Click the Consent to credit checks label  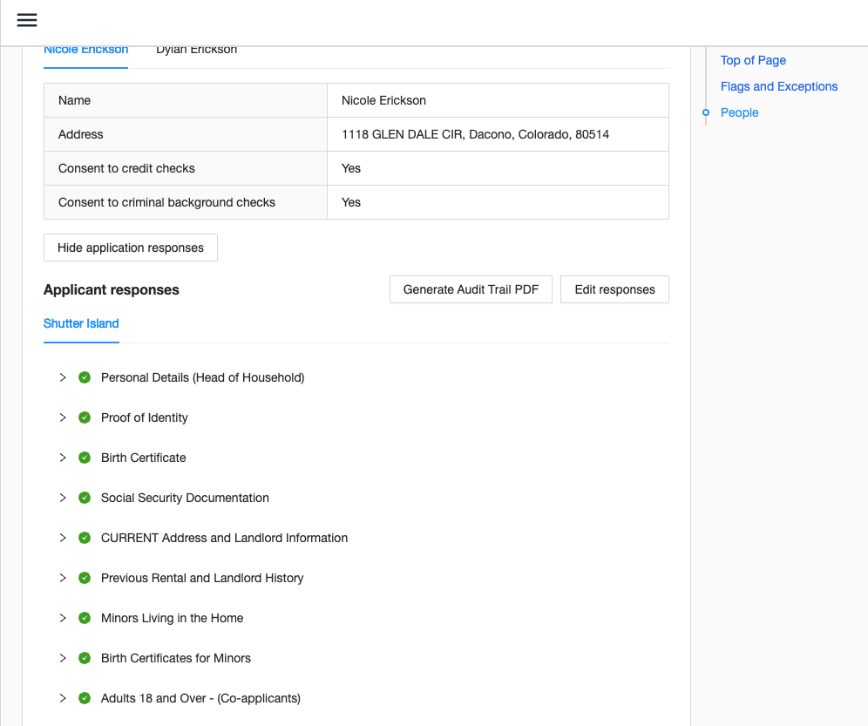pos(126,168)
